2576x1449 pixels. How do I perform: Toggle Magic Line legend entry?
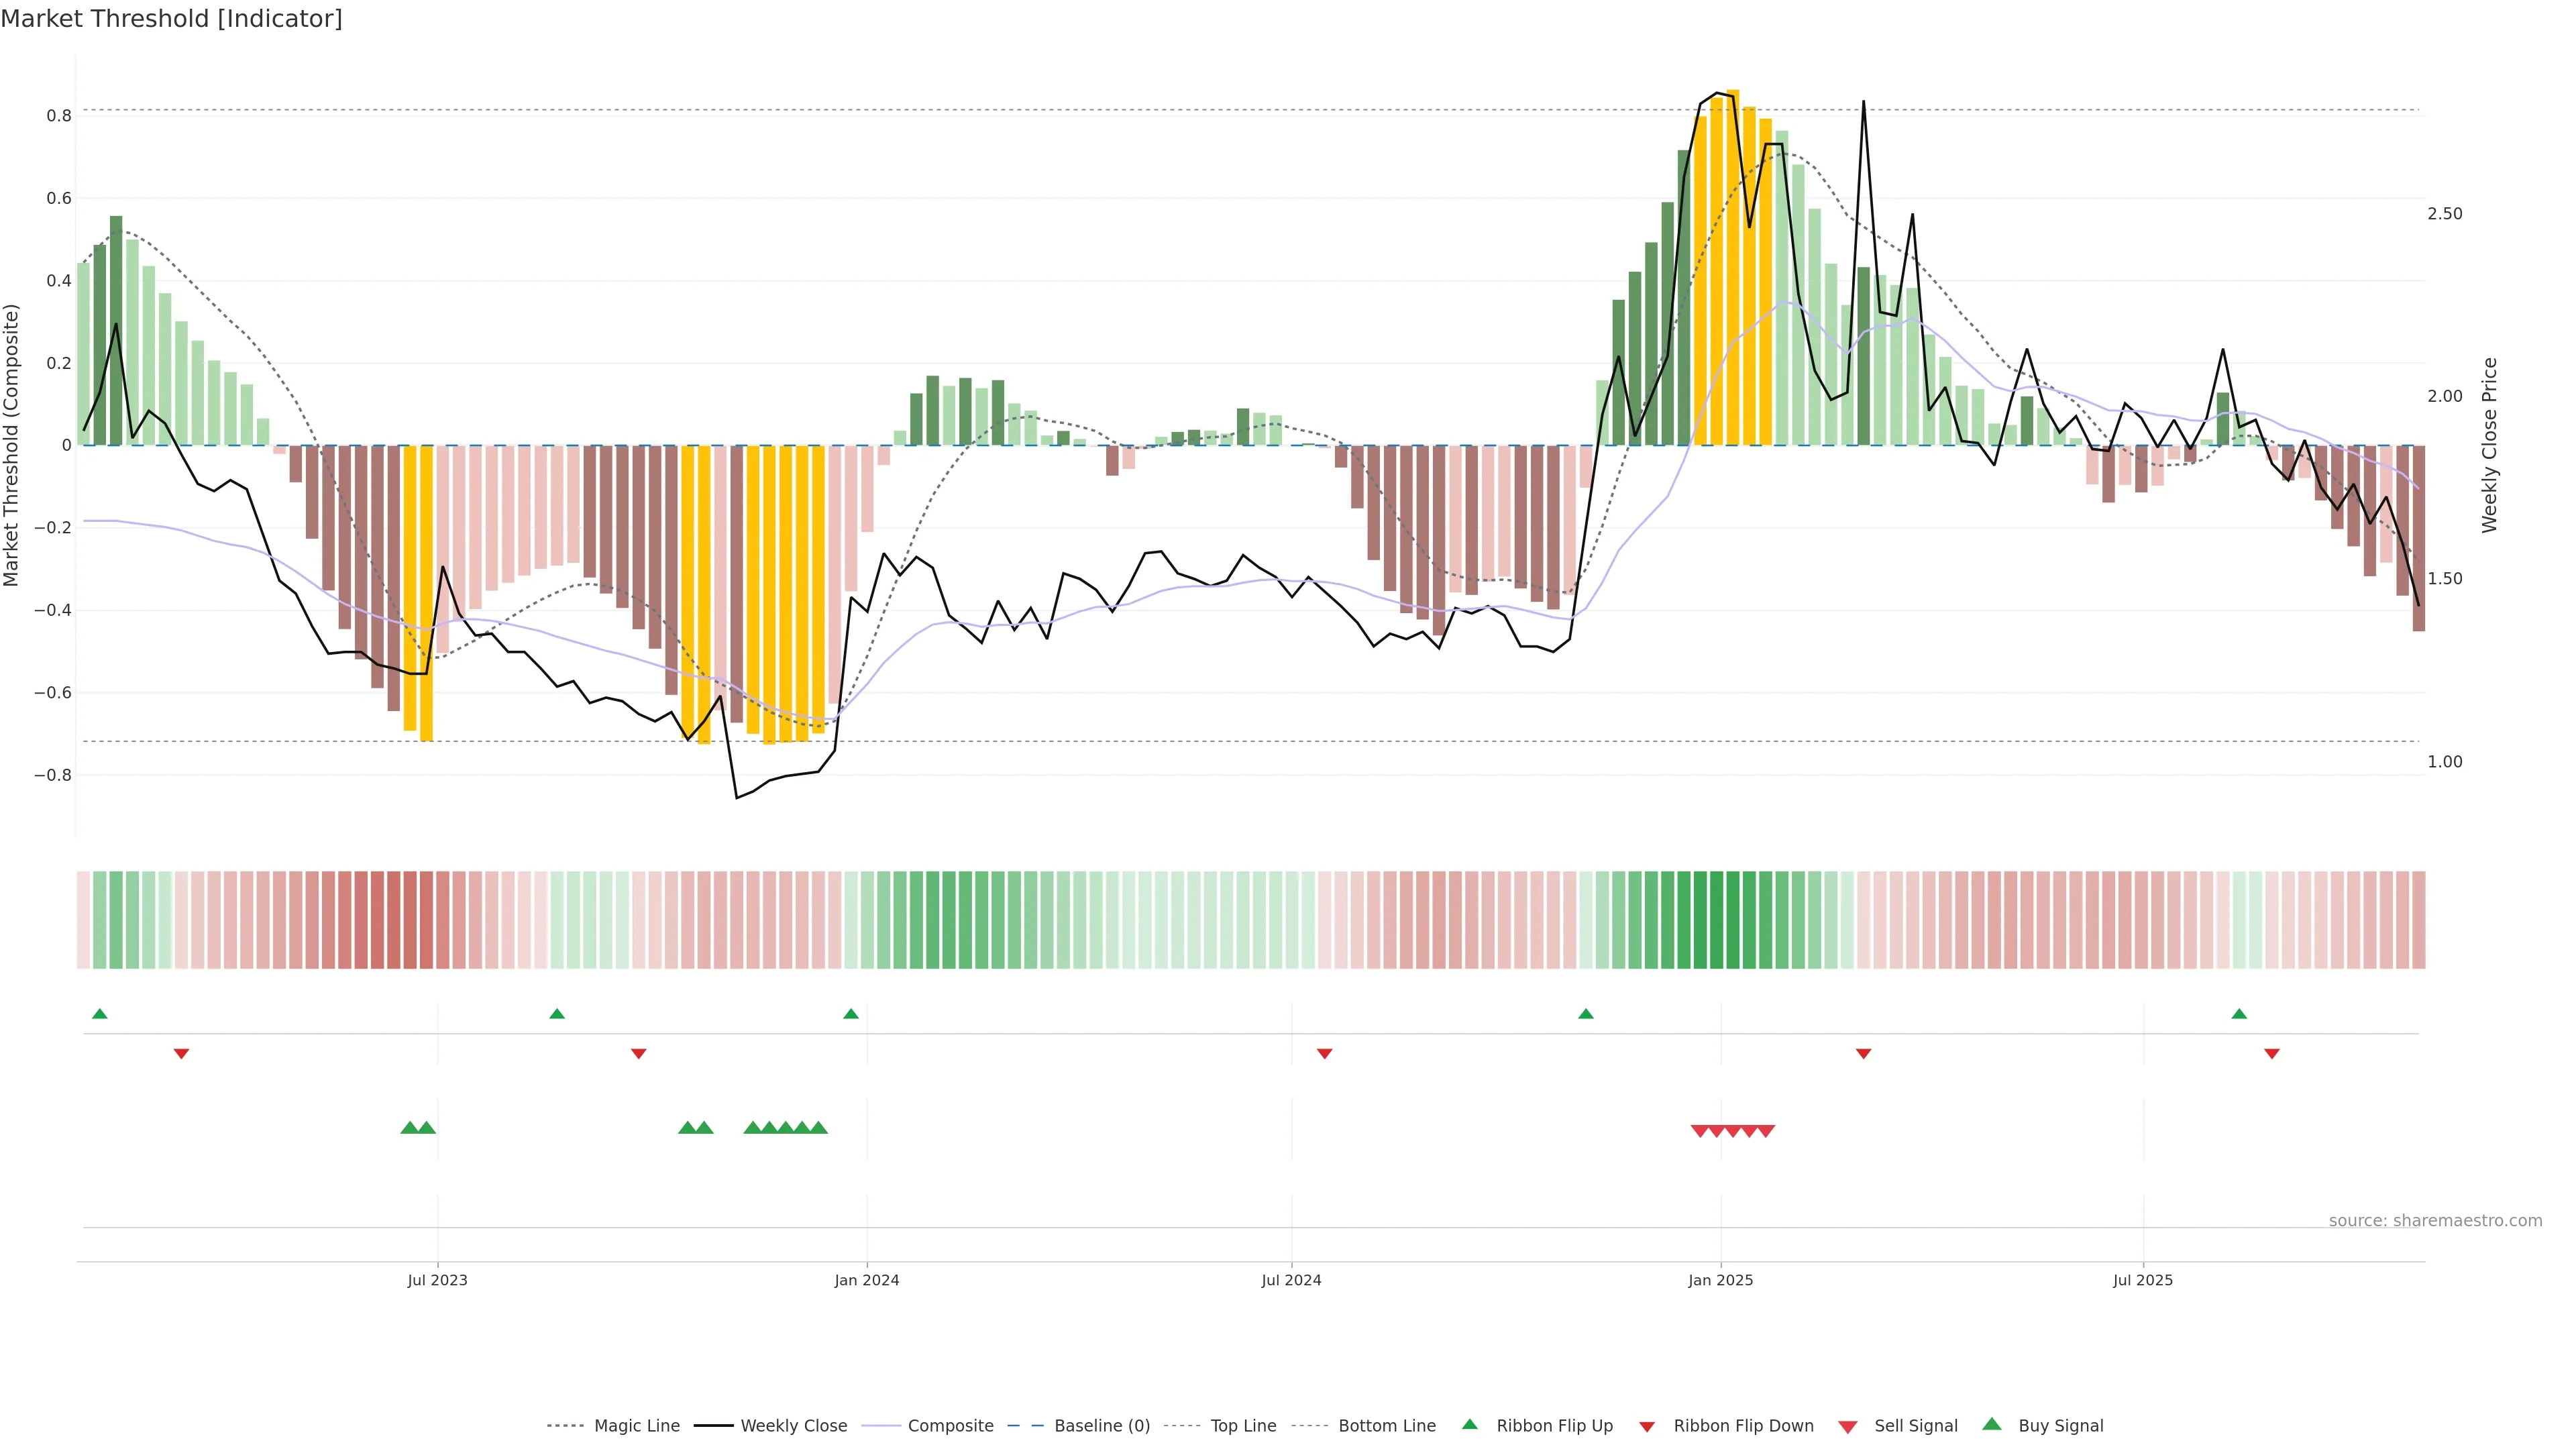coord(636,1426)
